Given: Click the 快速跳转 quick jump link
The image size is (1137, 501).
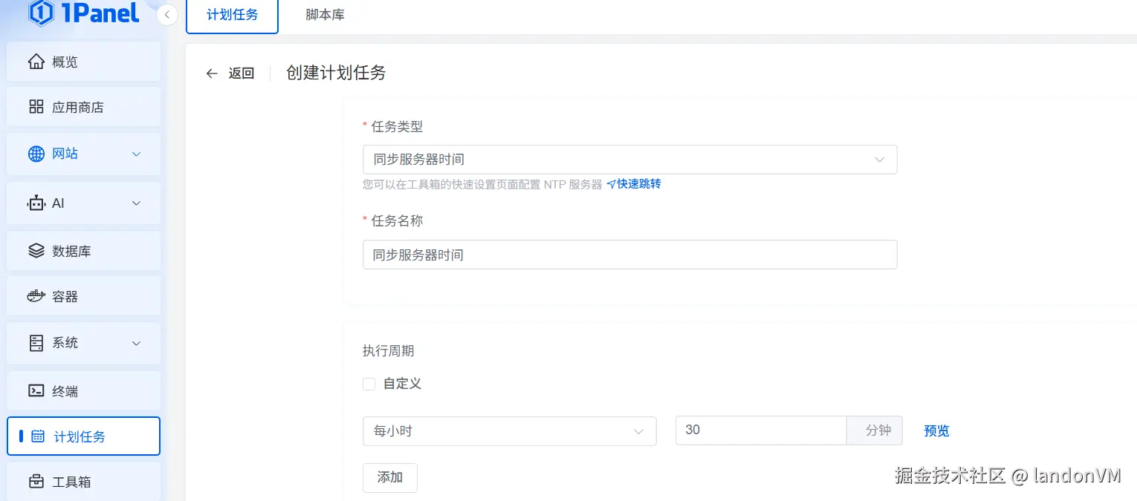Looking at the screenshot, I should tap(638, 183).
